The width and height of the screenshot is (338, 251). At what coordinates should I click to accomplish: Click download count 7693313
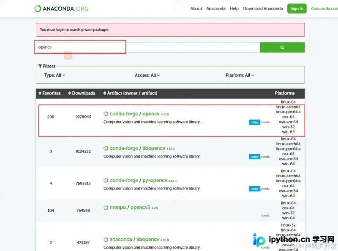83,183
